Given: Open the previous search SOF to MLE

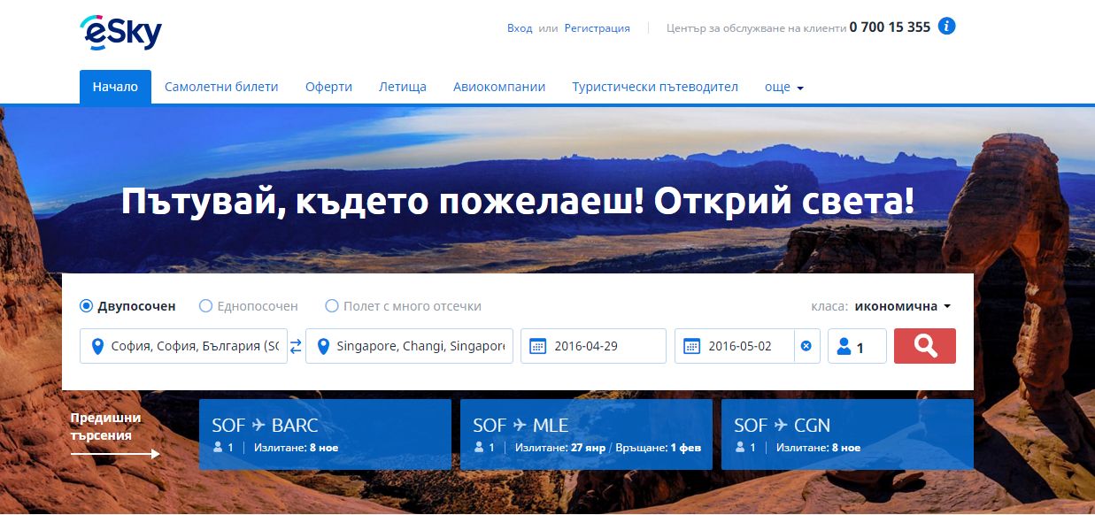Looking at the screenshot, I should pos(586,434).
